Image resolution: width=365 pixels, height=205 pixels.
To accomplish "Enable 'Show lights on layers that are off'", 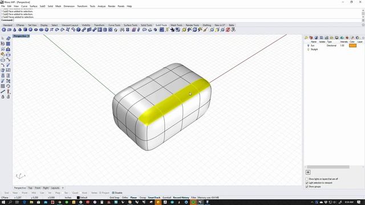I will click(x=307, y=179).
